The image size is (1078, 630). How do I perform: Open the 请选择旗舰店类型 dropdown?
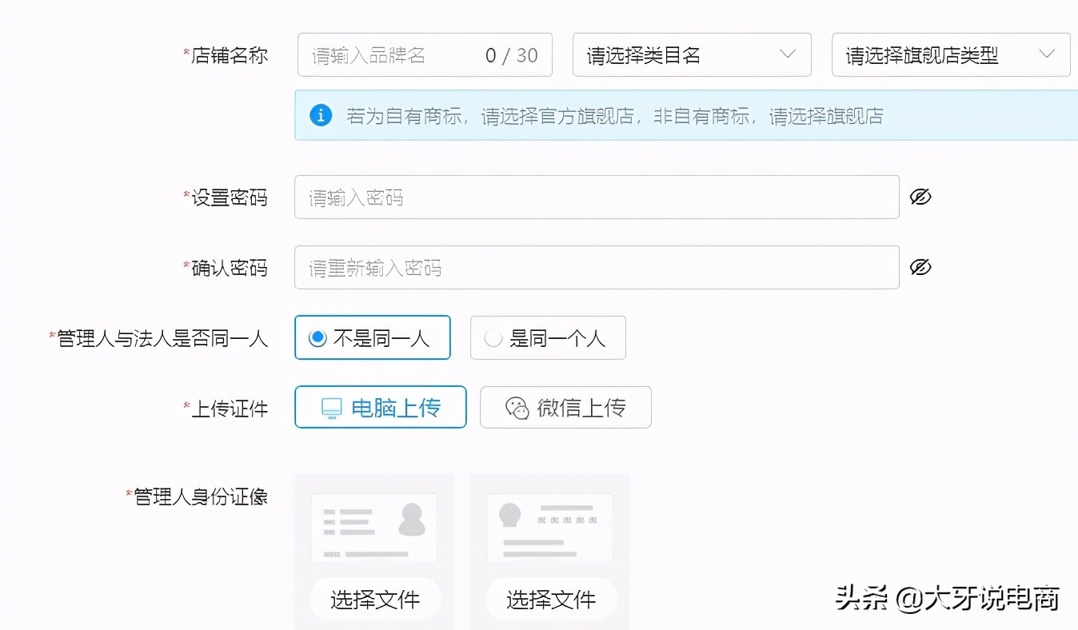tap(950, 54)
